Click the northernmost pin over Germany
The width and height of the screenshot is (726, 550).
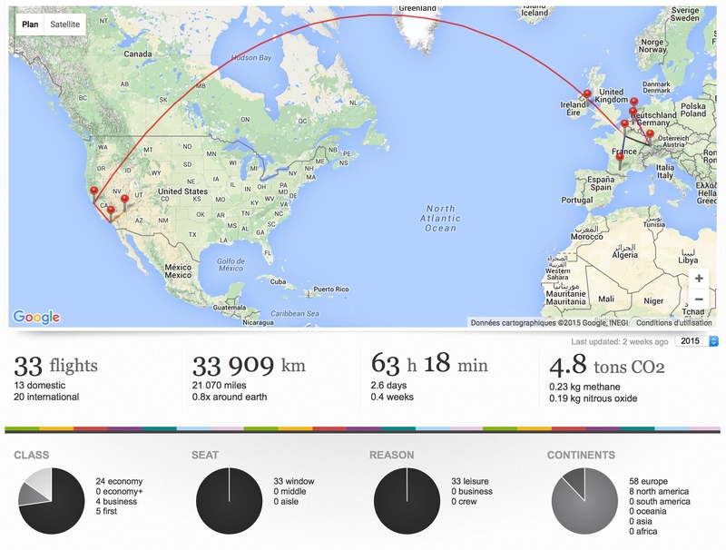[633, 105]
